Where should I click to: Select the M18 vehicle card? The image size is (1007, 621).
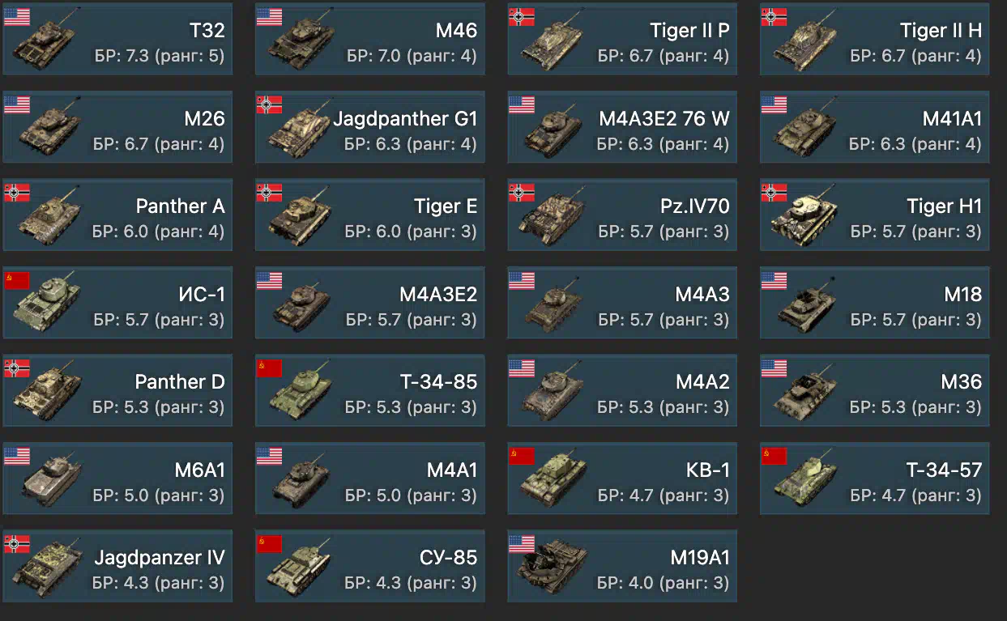point(874,302)
